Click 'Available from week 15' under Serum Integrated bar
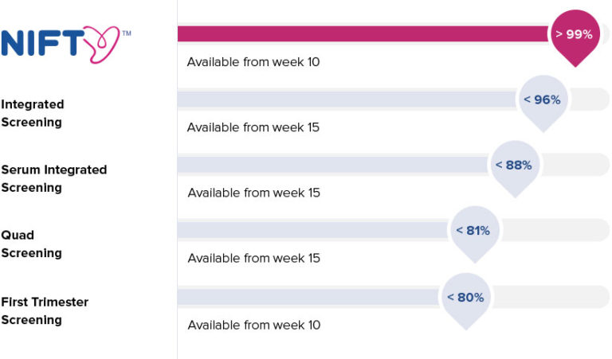This screenshot has width=612, height=359. (253, 193)
